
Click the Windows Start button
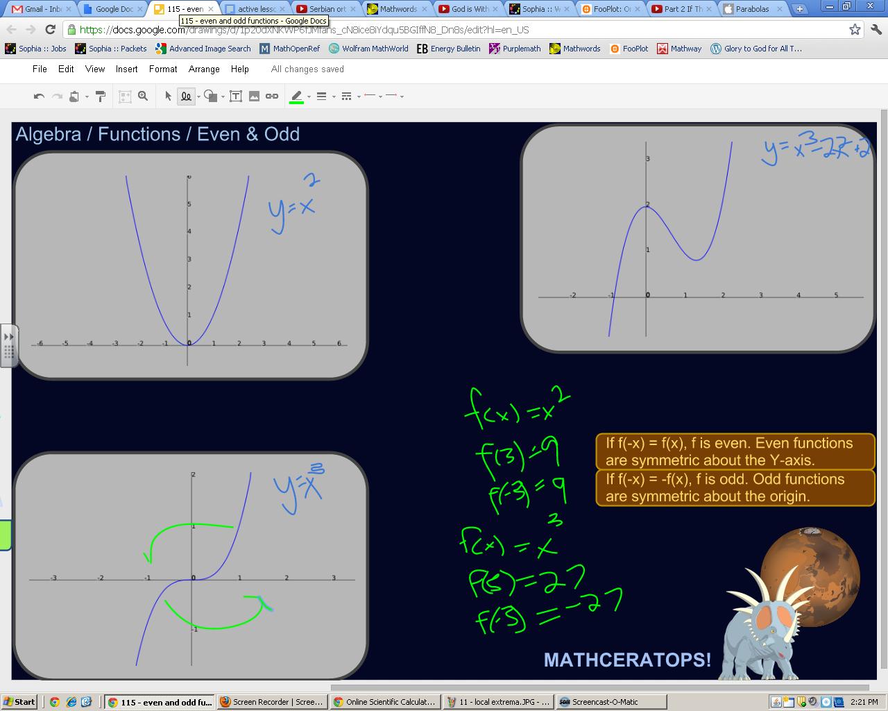click(19, 702)
